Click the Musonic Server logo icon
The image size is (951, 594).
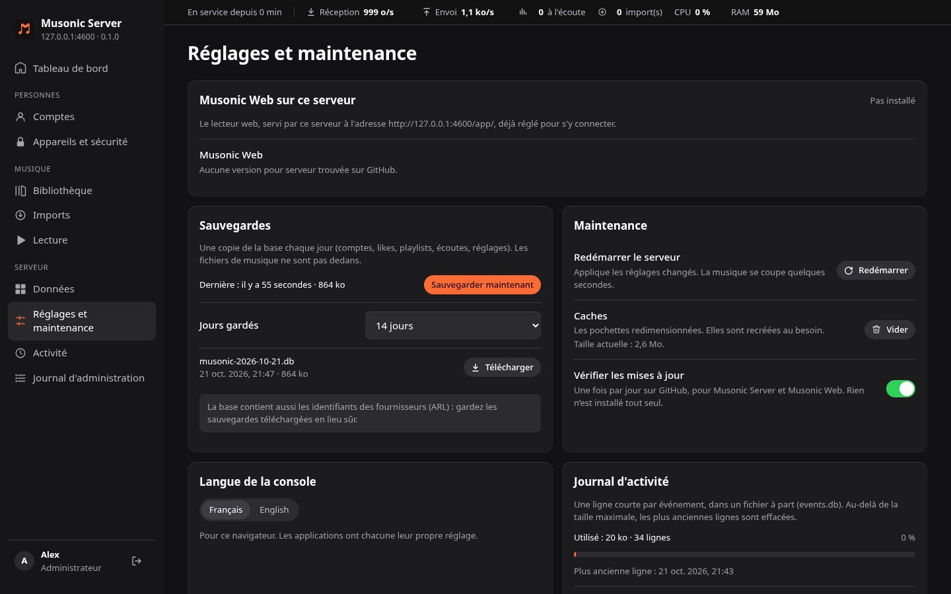point(24,28)
